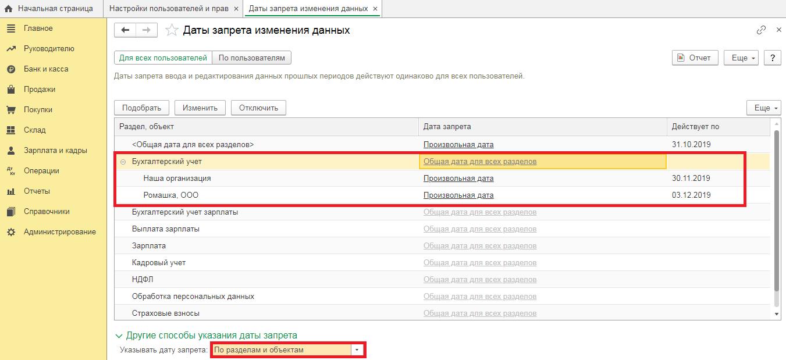The image size is (786, 360).
Task: Open the Bank and cash section icon
Action: pyautogui.click(x=10, y=69)
